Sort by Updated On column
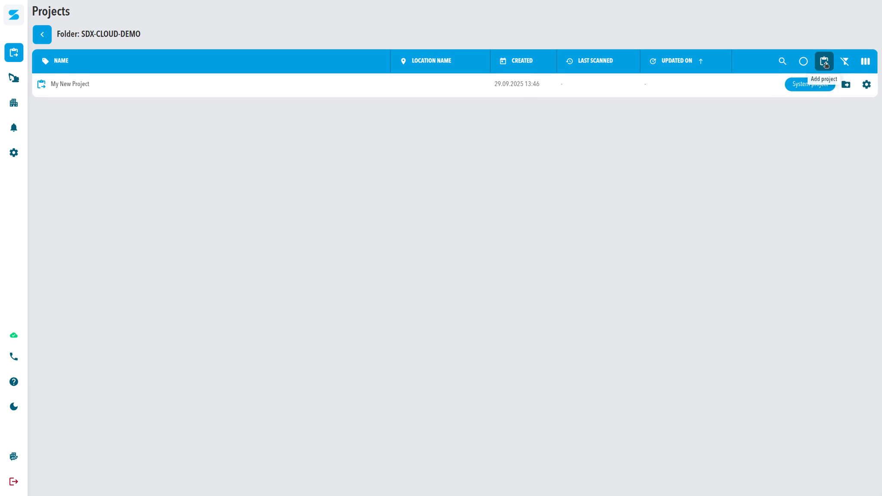Viewport: 882px width, 496px height. coord(676,61)
